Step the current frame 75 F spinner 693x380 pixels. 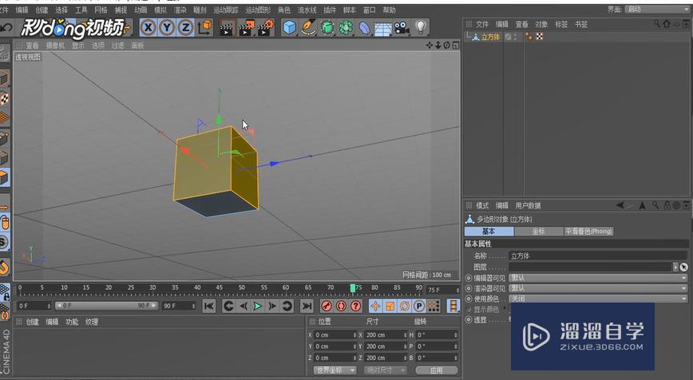tap(458, 290)
